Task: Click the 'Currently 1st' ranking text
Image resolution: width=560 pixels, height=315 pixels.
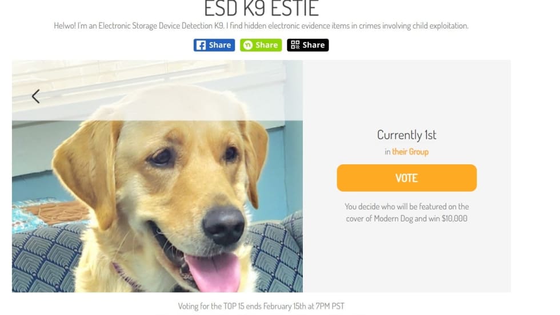Action: 406,135
